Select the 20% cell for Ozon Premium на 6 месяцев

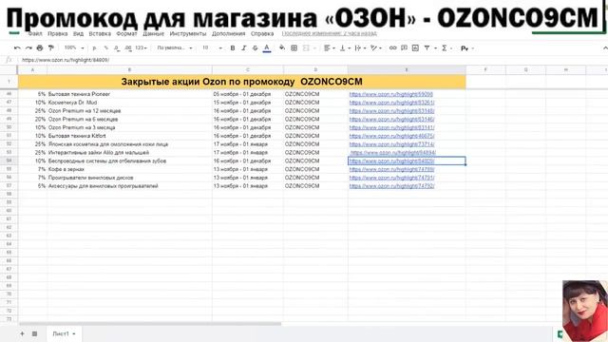pos(32,120)
